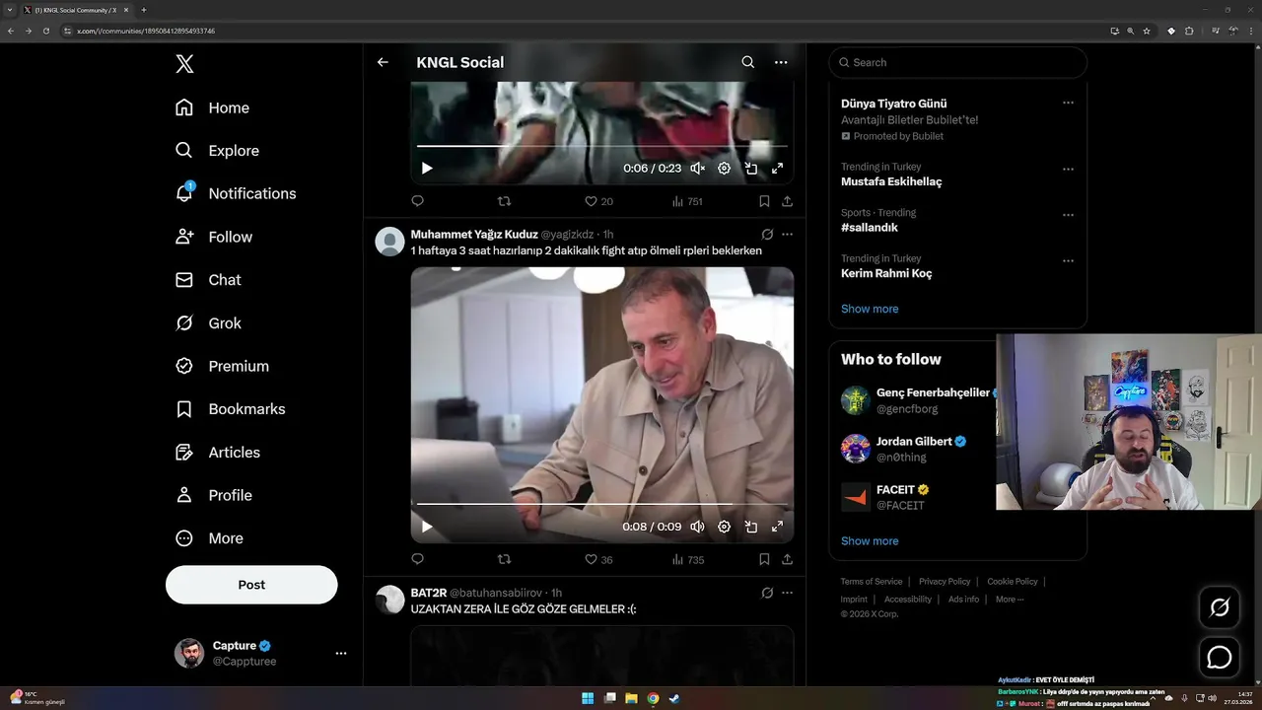This screenshot has height=710, width=1262.
Task: Make the top video fullscreen
Action: (x=777, y=169)
